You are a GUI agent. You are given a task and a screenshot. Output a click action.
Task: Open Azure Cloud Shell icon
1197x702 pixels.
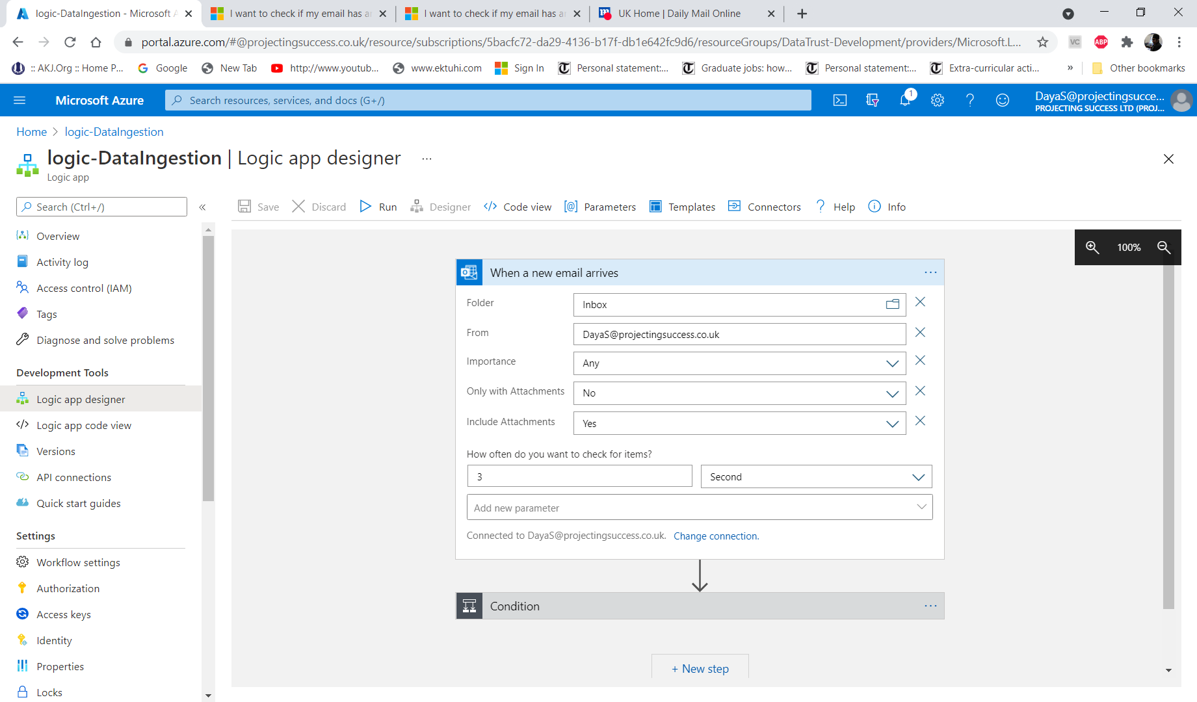(x=839, y=100)
